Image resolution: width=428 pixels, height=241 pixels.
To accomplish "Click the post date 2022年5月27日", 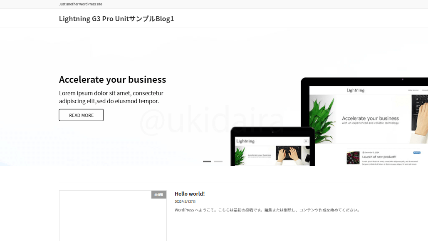I will coord(185,201).
